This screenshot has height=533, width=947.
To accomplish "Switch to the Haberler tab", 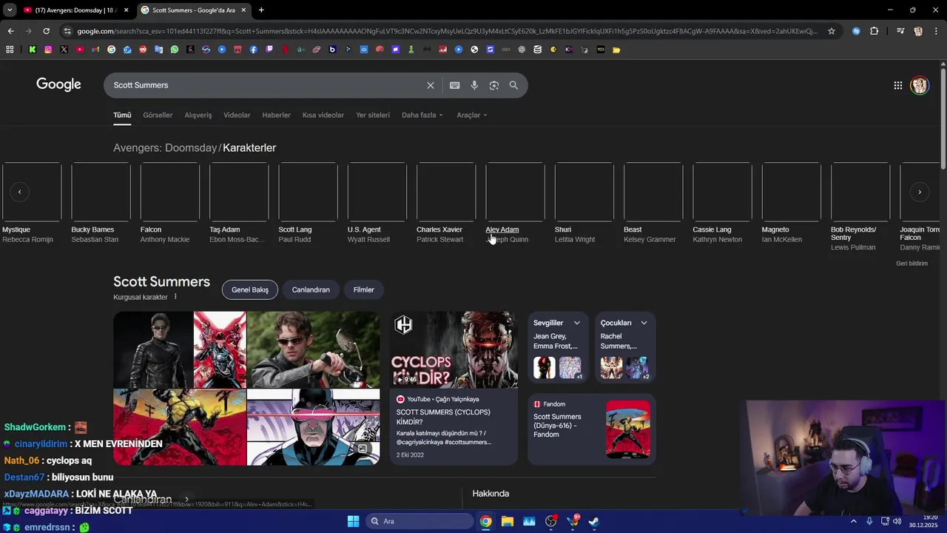I will 276,115.
